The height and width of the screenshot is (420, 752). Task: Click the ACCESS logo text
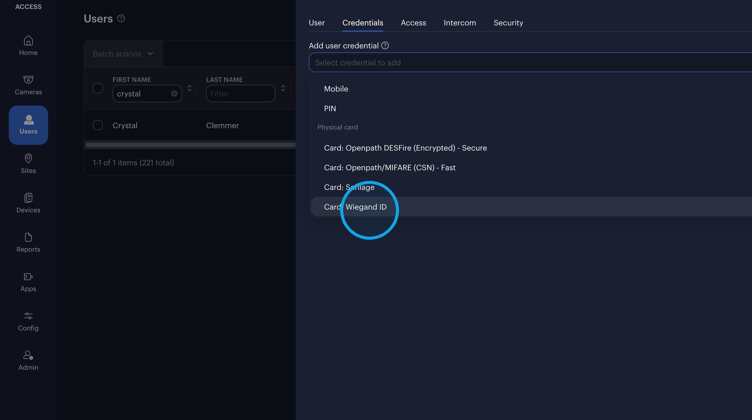click(x=28, y=7)
